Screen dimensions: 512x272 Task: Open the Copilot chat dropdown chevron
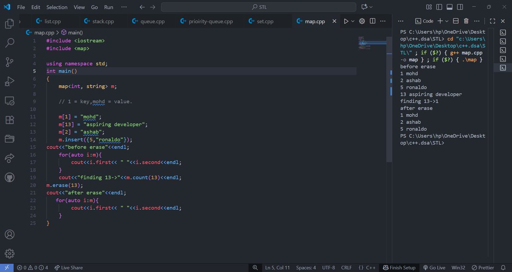[371, 7]
